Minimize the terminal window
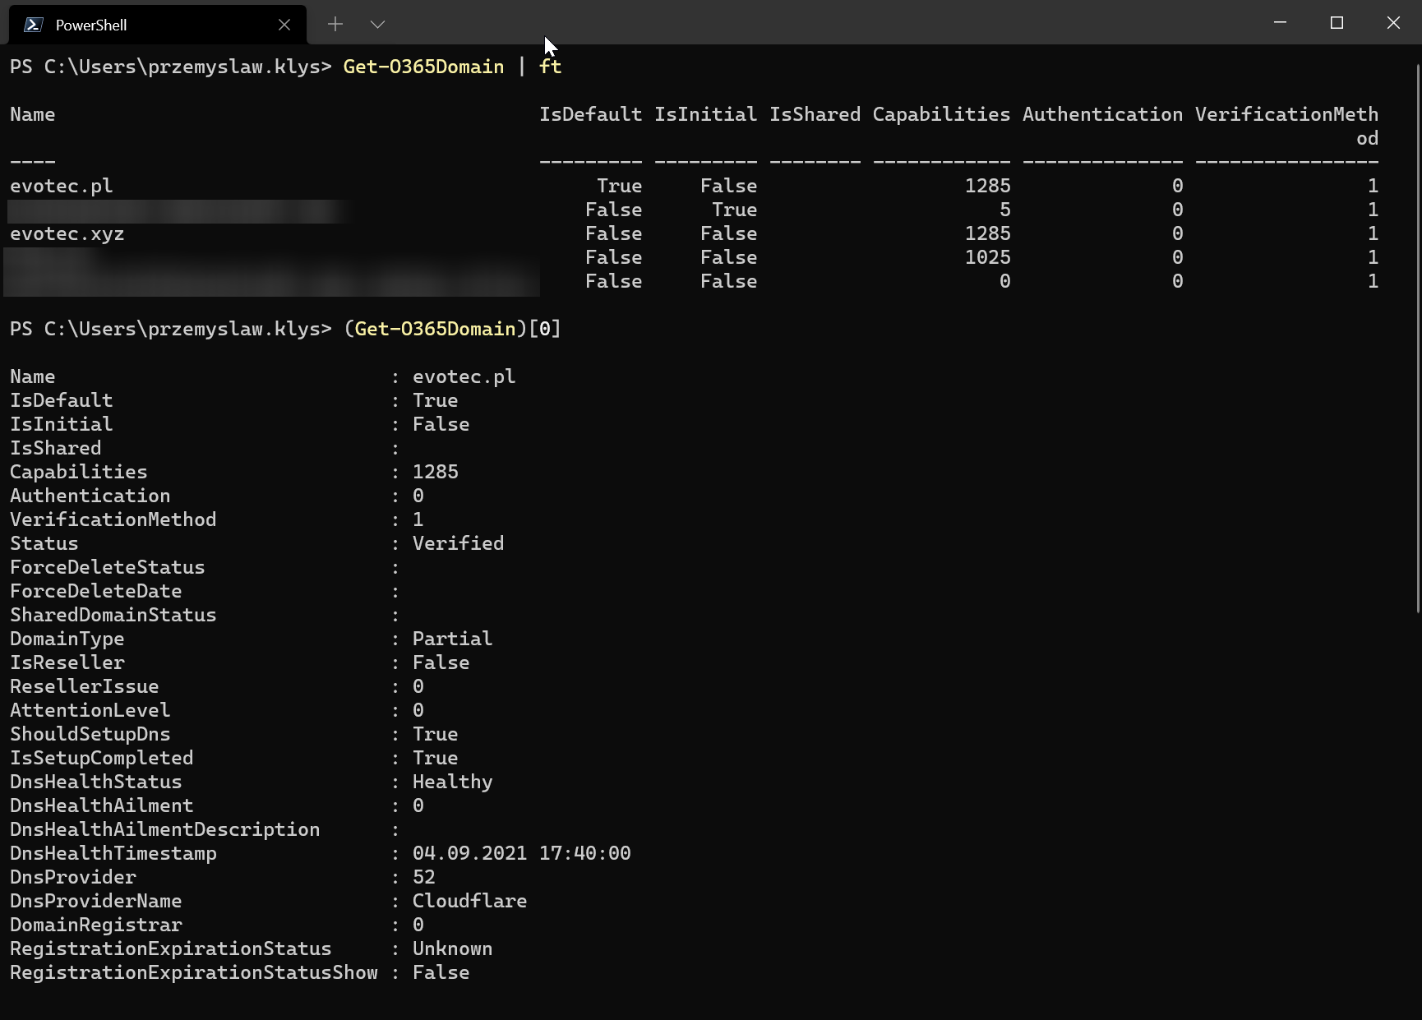1422x1020 pixels. [1280, 23]
